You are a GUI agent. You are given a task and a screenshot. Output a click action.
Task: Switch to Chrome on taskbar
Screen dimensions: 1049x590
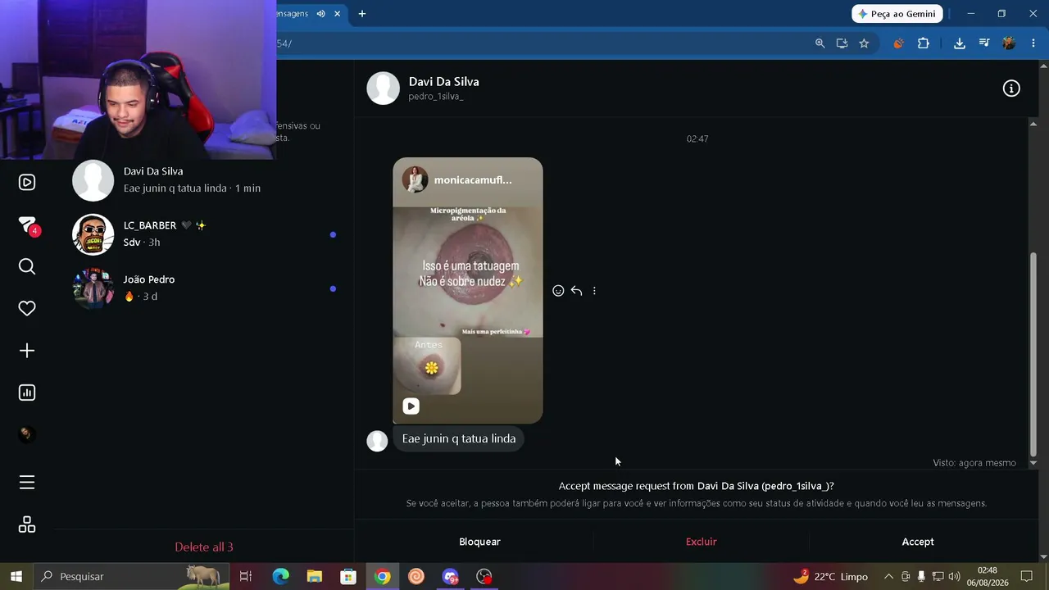383,576
